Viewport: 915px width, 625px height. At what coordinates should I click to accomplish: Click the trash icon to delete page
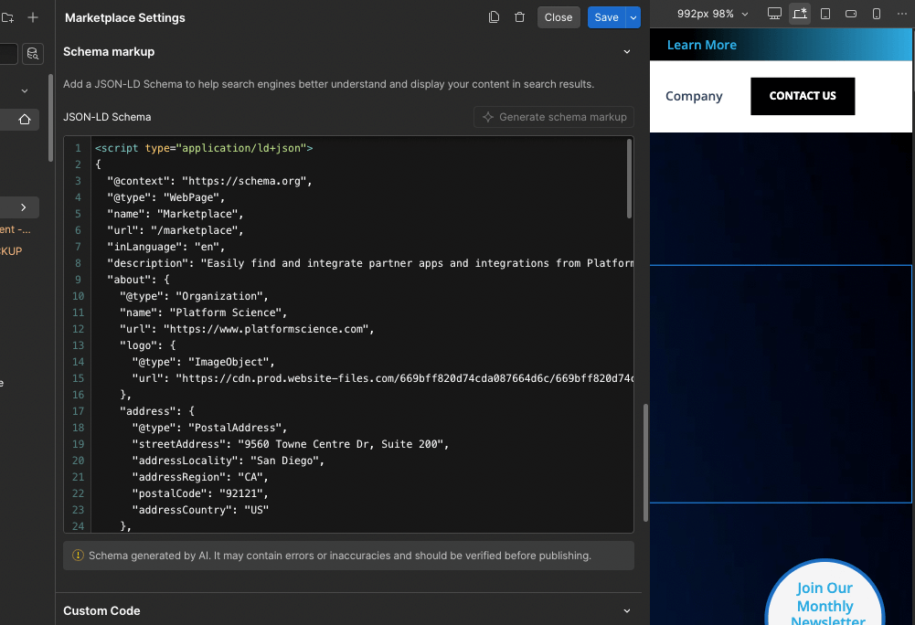[519, 17]
